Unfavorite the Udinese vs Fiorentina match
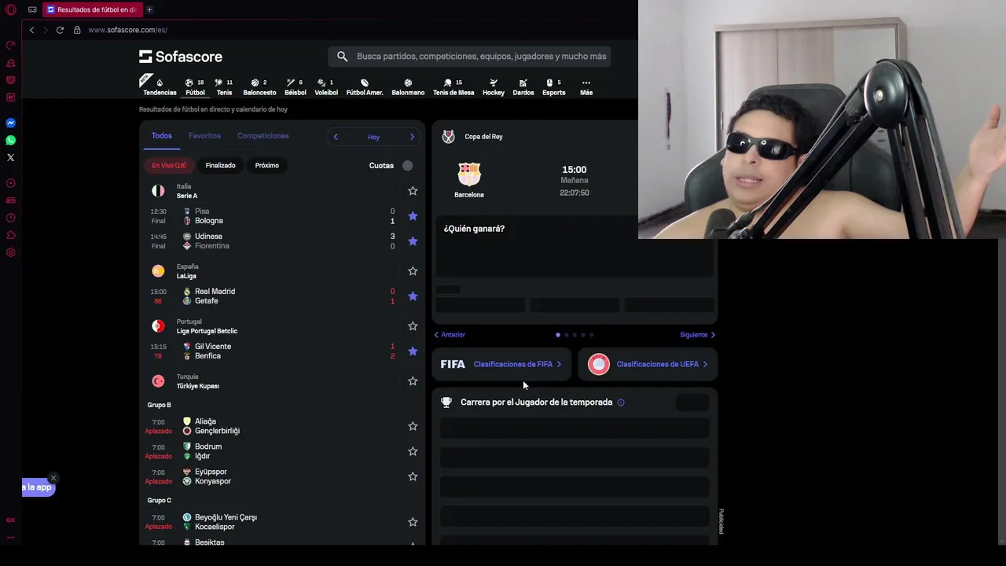This screenshot has height=566, width=1006. coord(413,241)
